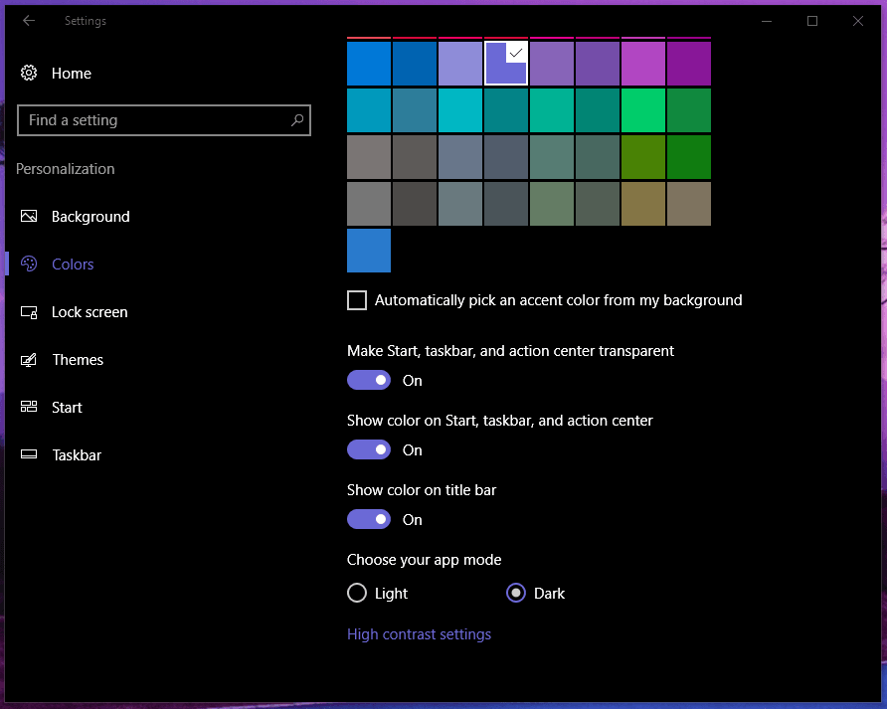Open High contrast settings link
Viewport: 887px width, 709px height.
[x=419, y=634]
